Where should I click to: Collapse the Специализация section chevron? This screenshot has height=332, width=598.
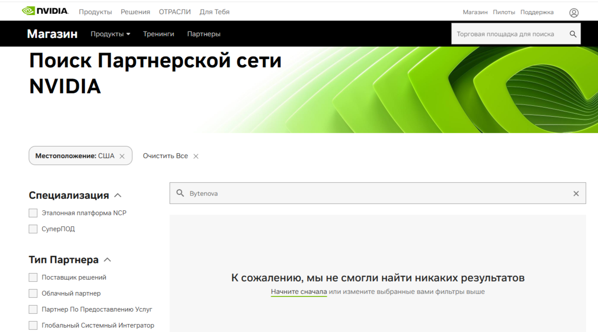118,195
